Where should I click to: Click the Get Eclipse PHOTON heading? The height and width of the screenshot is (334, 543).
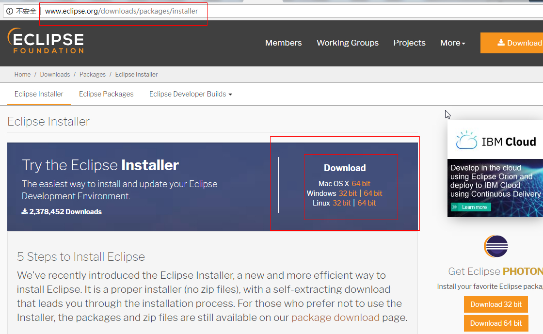(x=495, y=271)
